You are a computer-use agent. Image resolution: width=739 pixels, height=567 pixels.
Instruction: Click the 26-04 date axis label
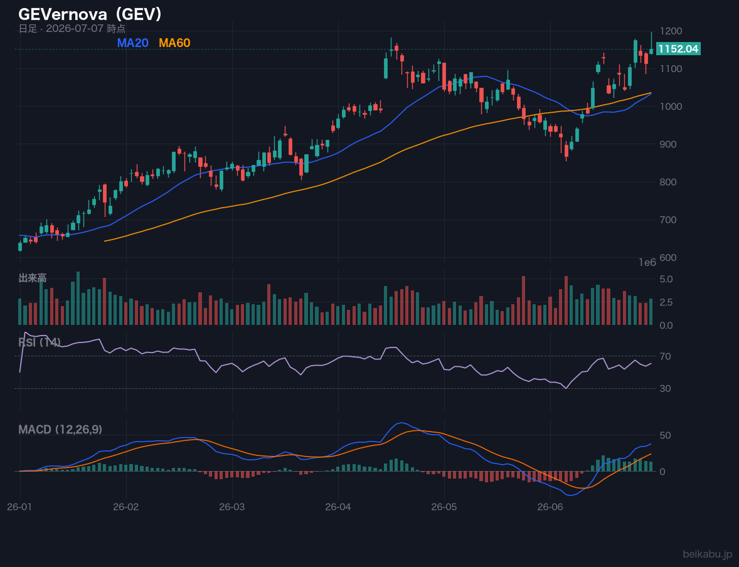[x=338, y=507]
